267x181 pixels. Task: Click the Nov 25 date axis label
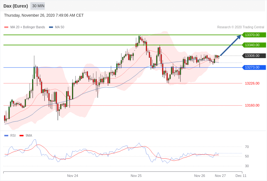tap(136, 176)
